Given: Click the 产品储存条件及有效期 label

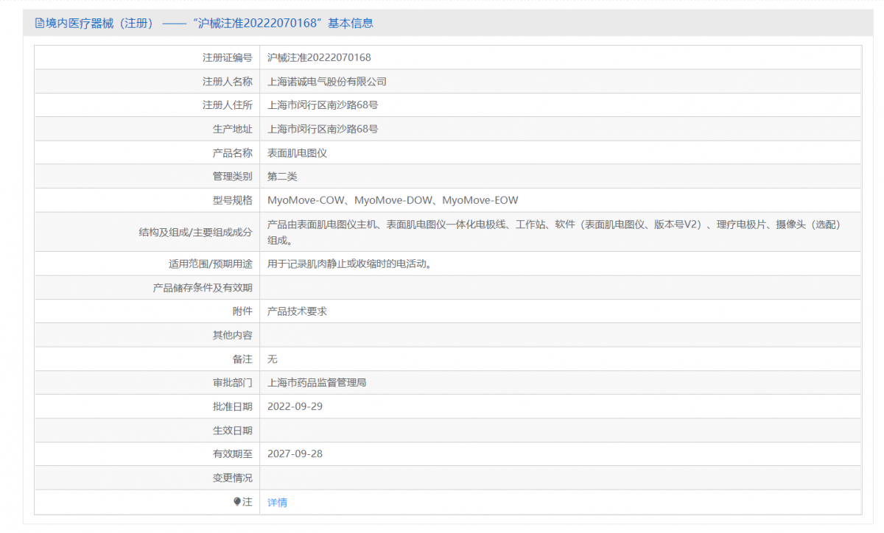Looking at the screenshot, I should coord(203,288).
